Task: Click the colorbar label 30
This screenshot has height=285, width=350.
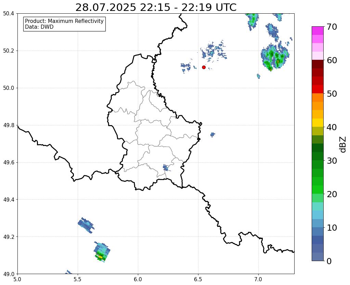Action: tap(332, 161)
